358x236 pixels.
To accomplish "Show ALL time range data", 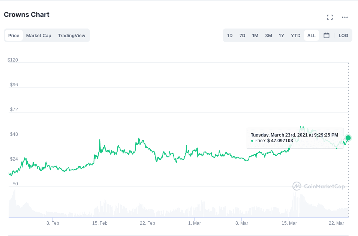I will tap(311, 36).
